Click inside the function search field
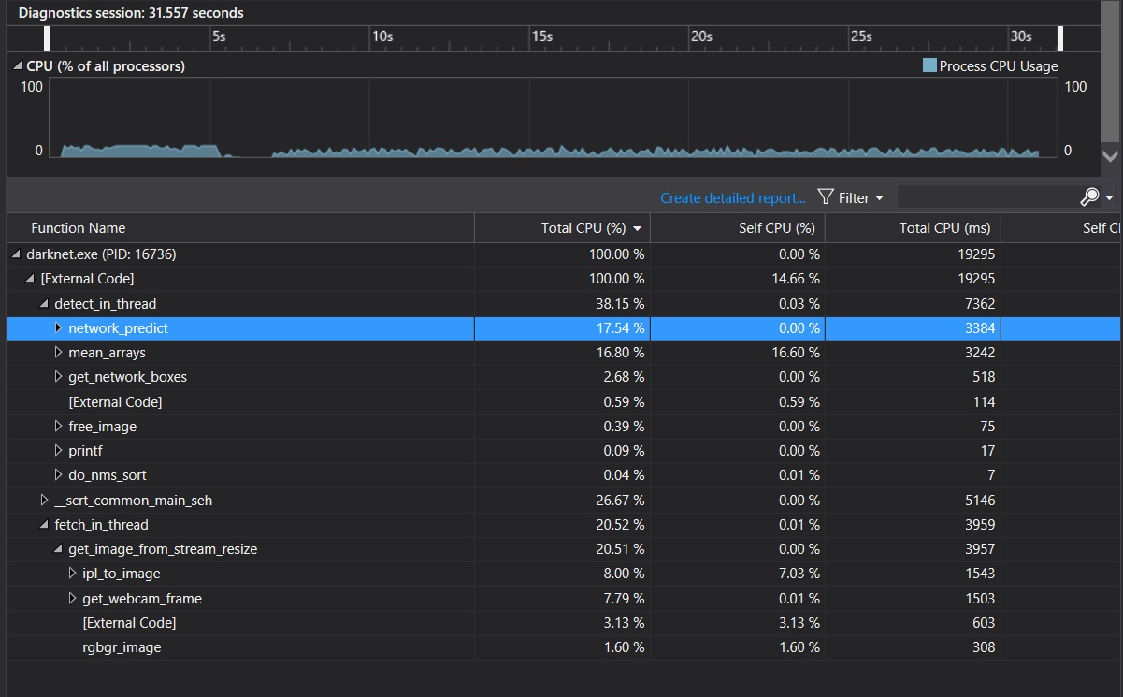Viewport: 1123px width, 697px height. click(x=987, y=197)
